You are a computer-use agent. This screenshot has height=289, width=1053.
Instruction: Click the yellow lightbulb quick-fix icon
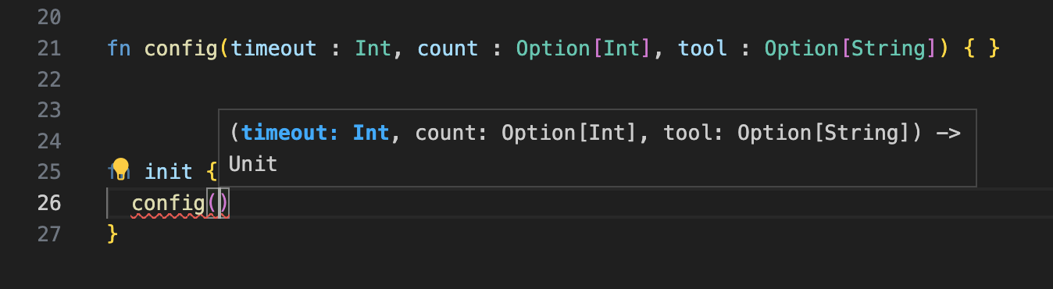[120, 169]
